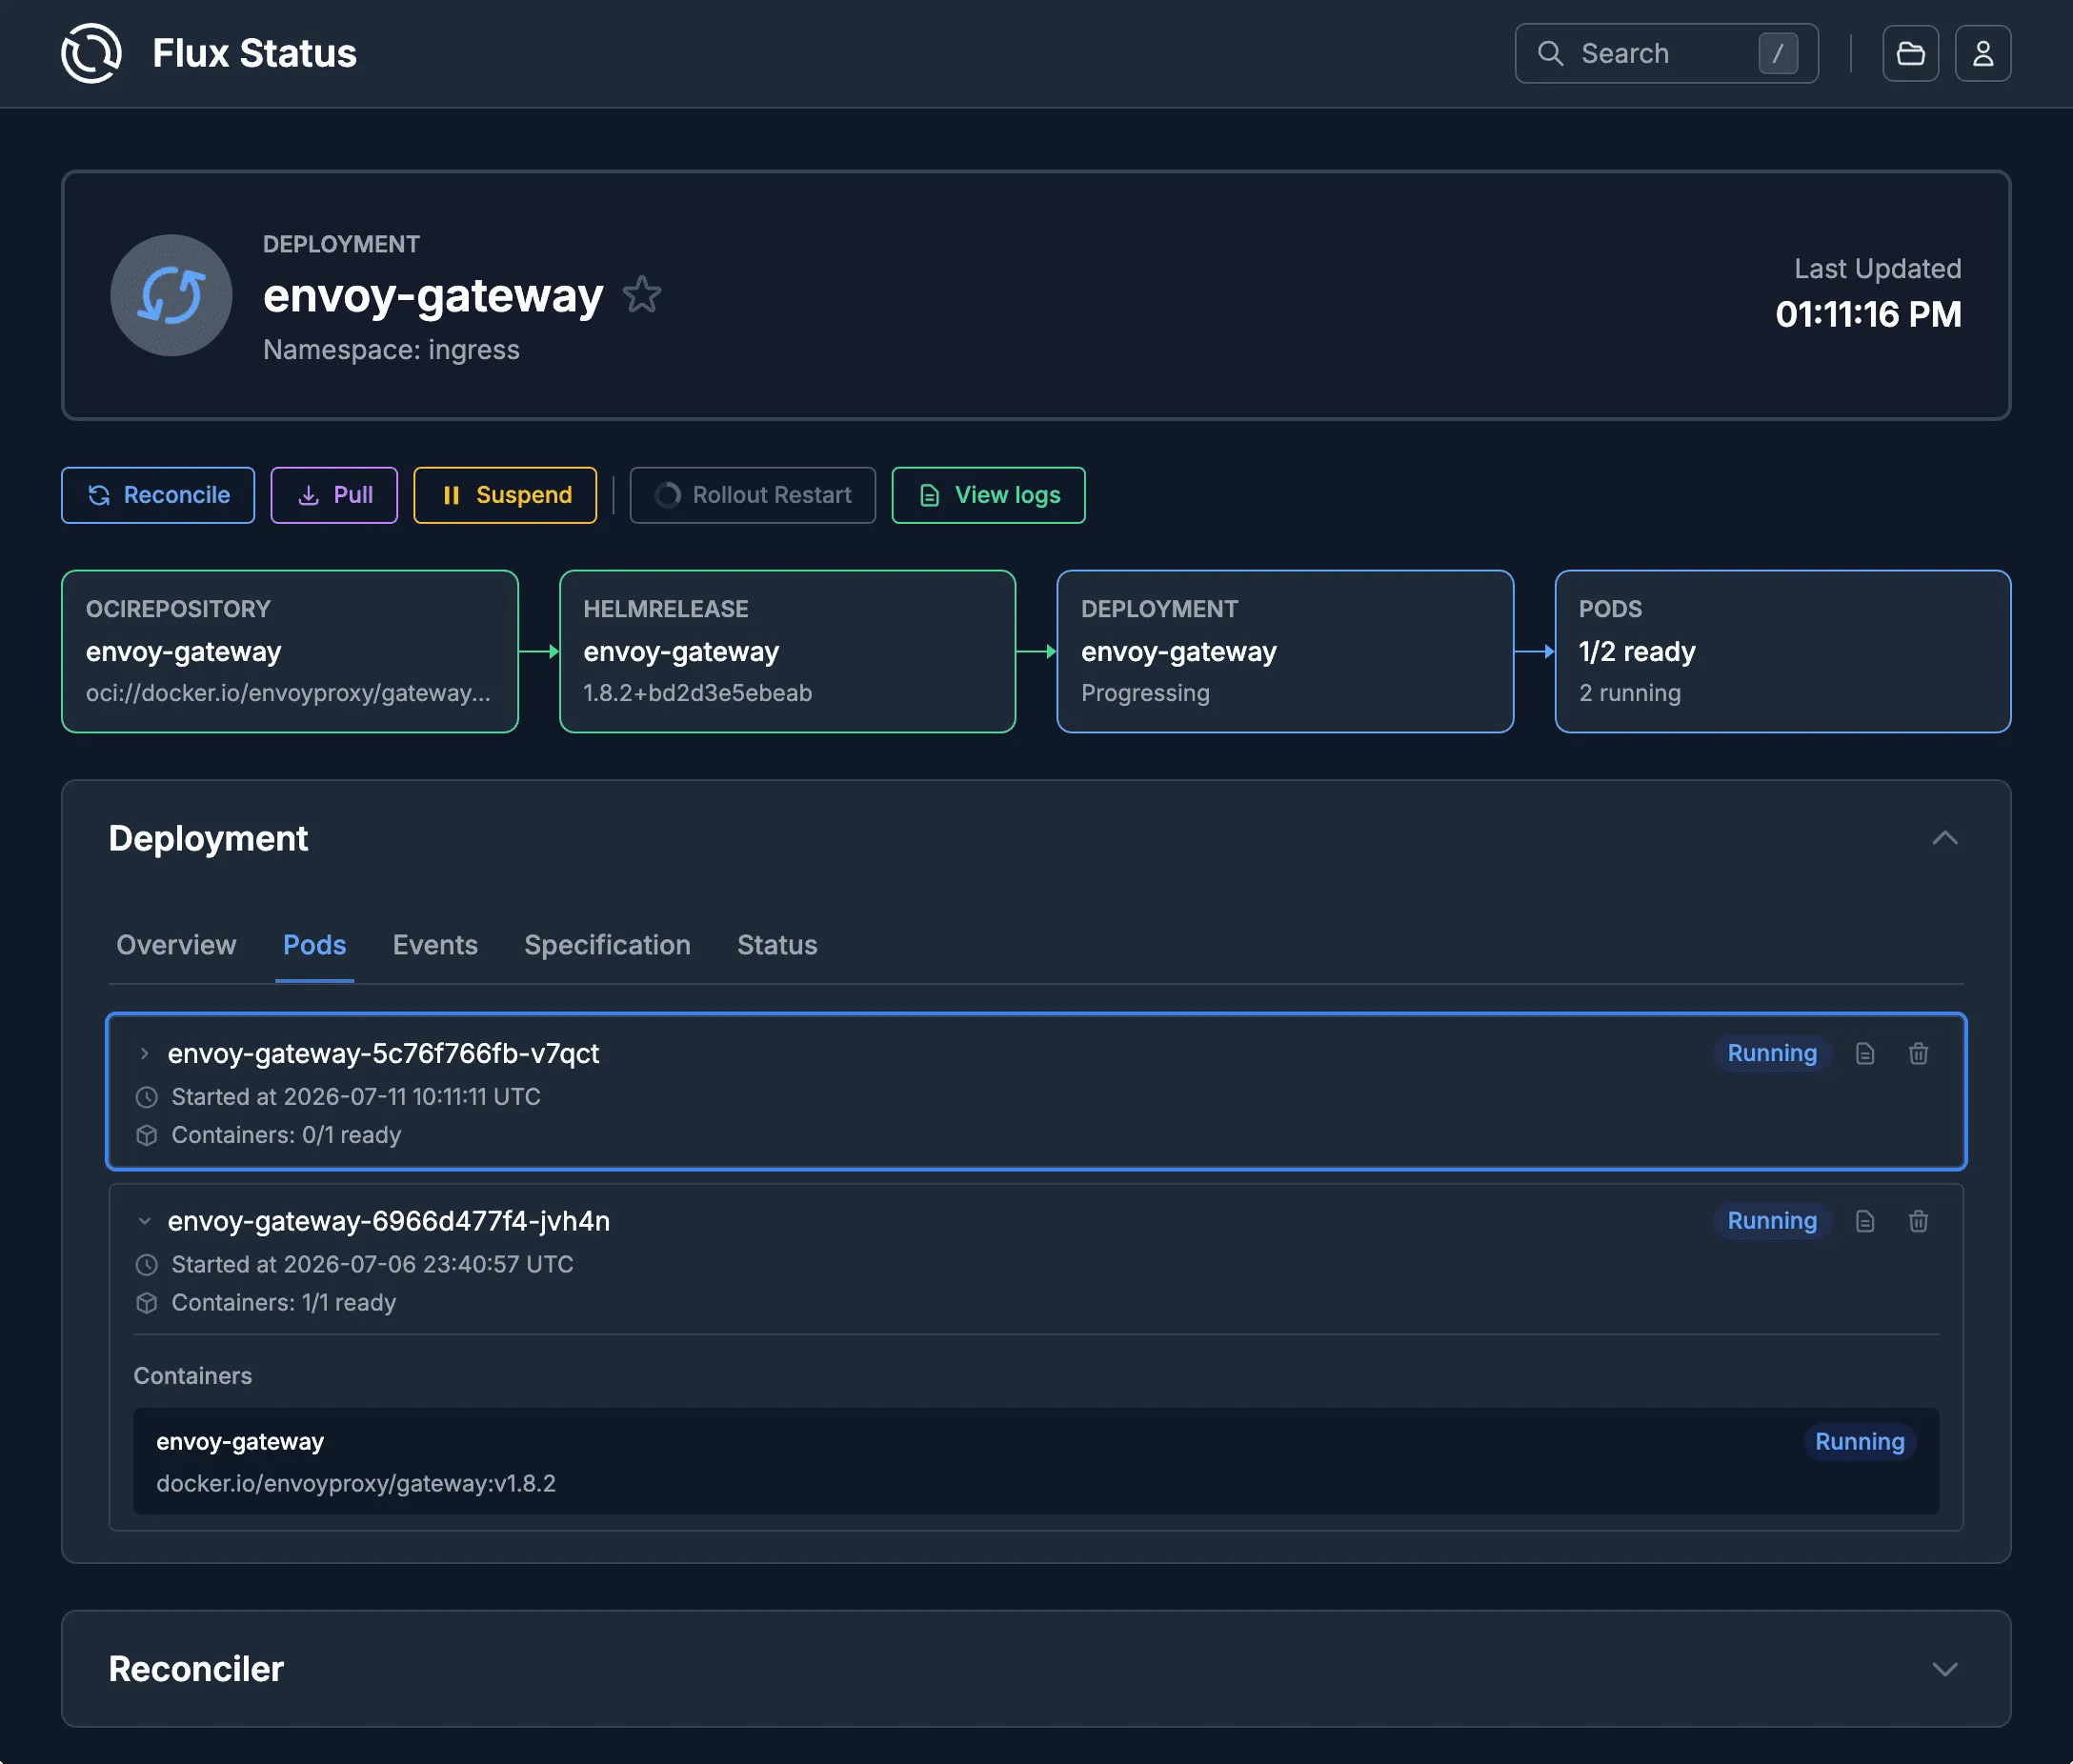
Task: Click the download icon in Pull button
Action: point(308,496)
